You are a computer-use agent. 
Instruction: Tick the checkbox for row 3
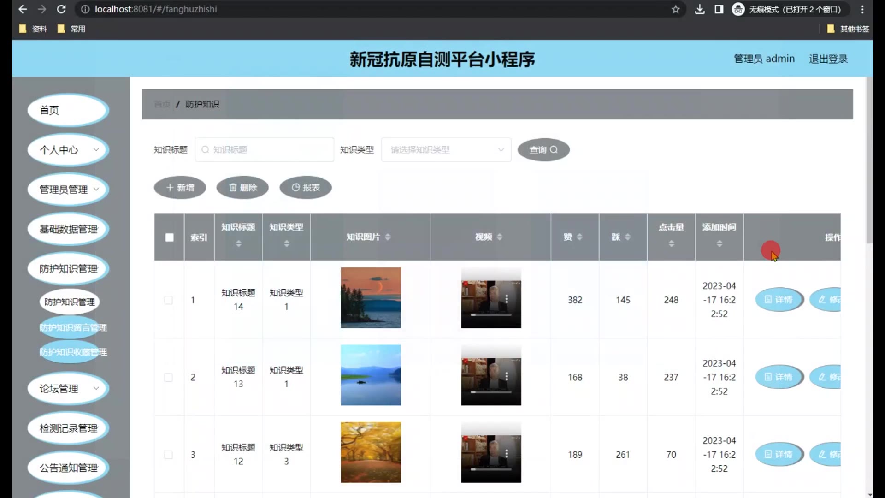(169, 455)
